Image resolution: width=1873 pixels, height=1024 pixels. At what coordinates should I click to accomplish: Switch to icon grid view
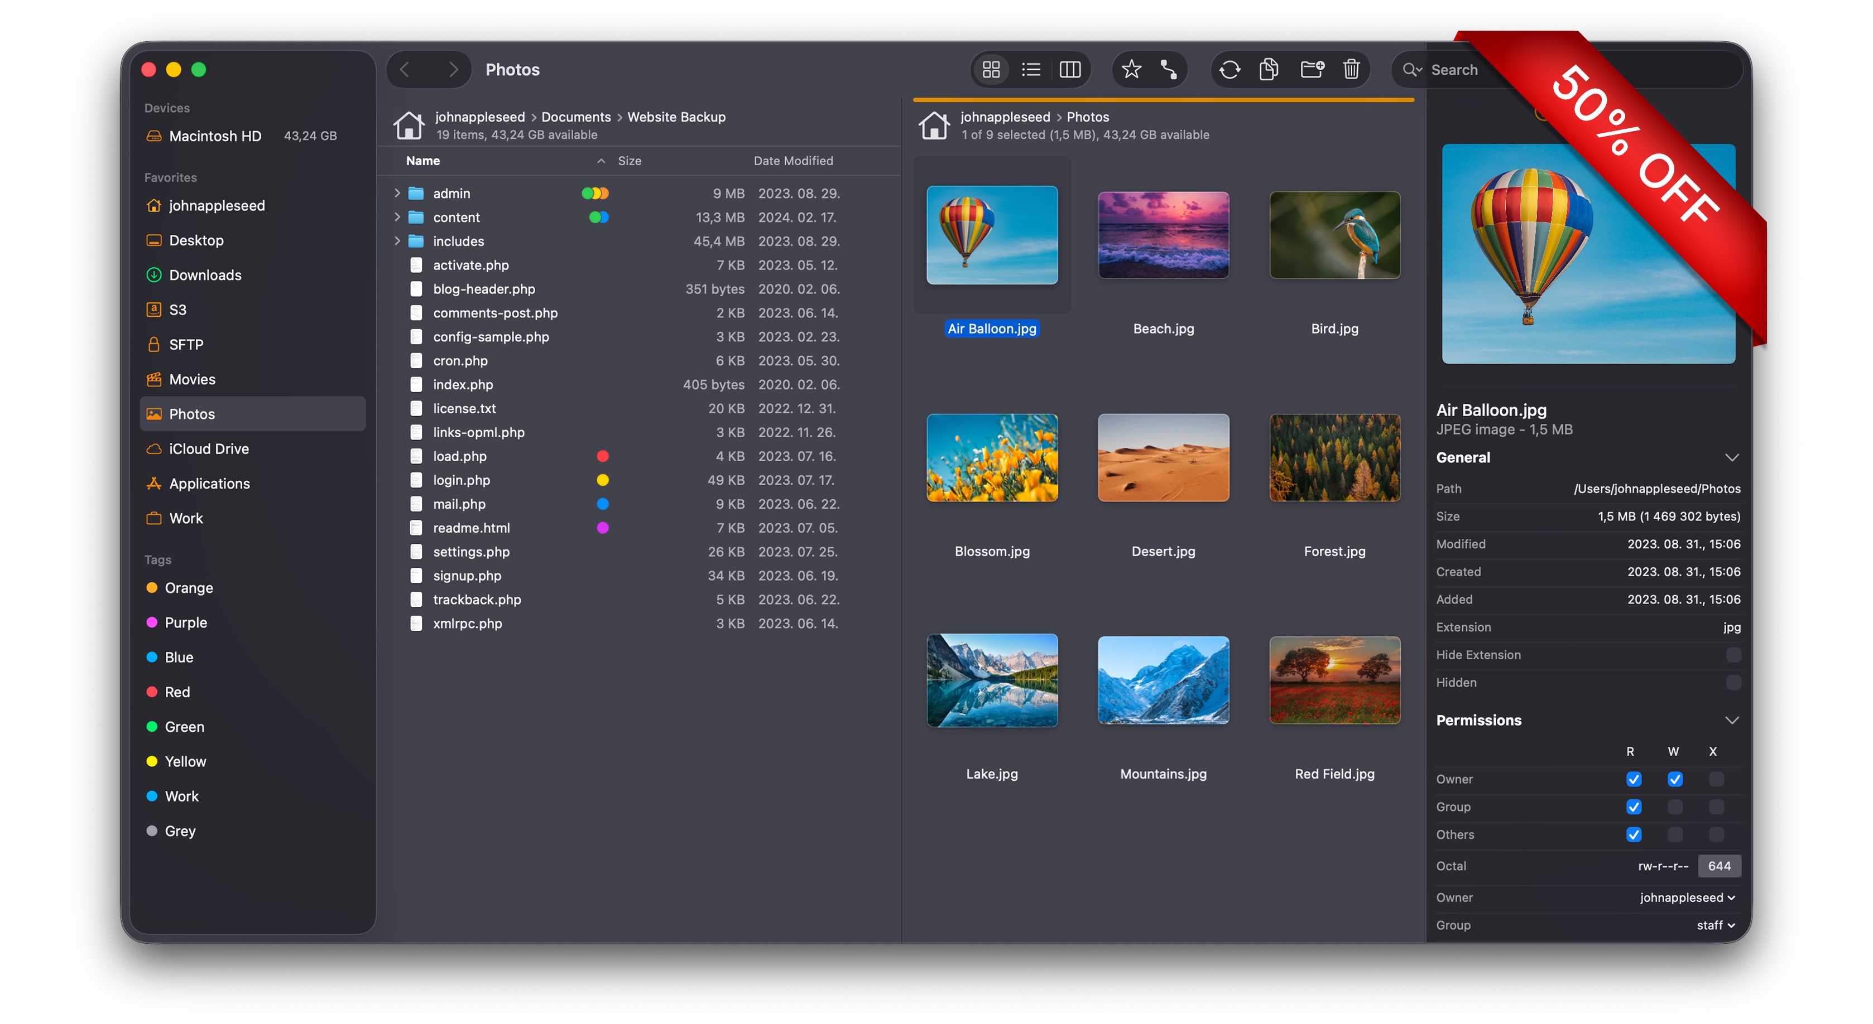coord(991,70)
